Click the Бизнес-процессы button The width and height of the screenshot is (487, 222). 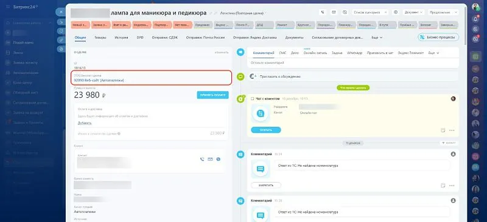click(438, 37)
